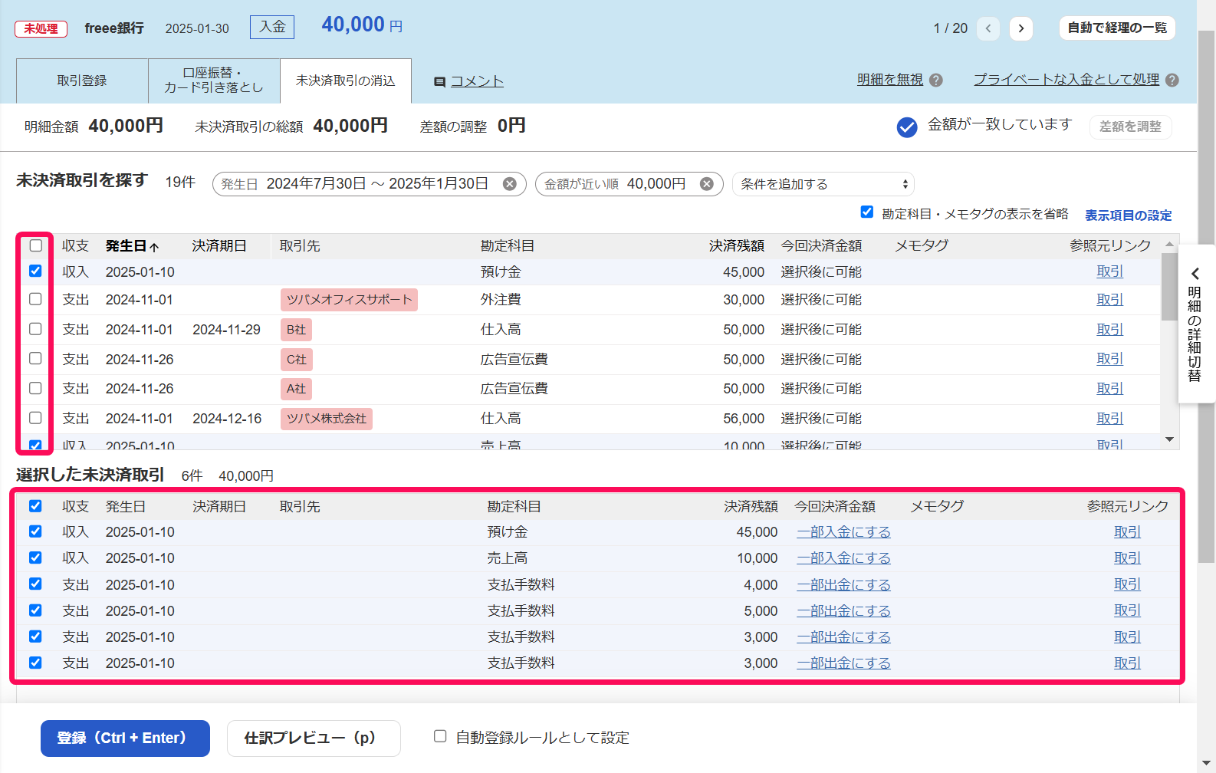Screen dimensions: 1216x773
Task: Click the 差額を調整 button
Action: 1131,127
